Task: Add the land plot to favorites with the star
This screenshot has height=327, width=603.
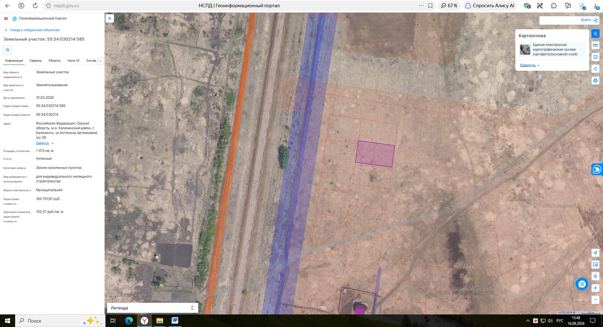Action: click(8, 49)
